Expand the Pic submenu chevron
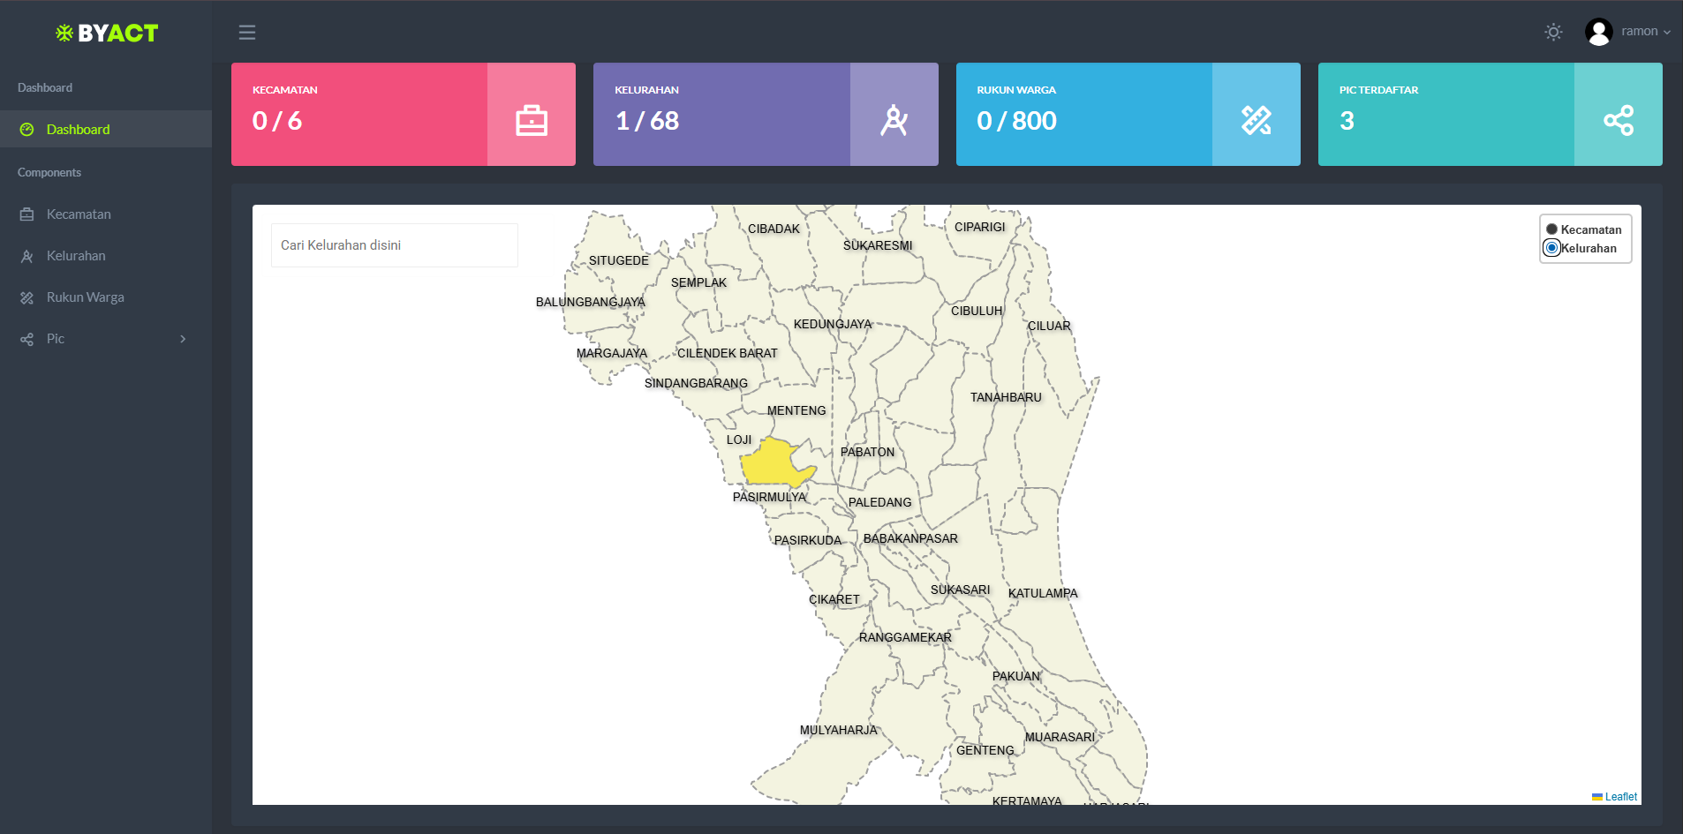This screenshot has width=1683, height=834. pyautogui.click(x=183, y=339)
